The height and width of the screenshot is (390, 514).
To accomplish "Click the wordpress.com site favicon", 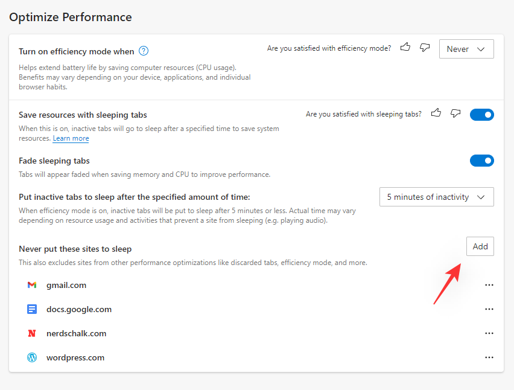I will [x=31, y=357].
